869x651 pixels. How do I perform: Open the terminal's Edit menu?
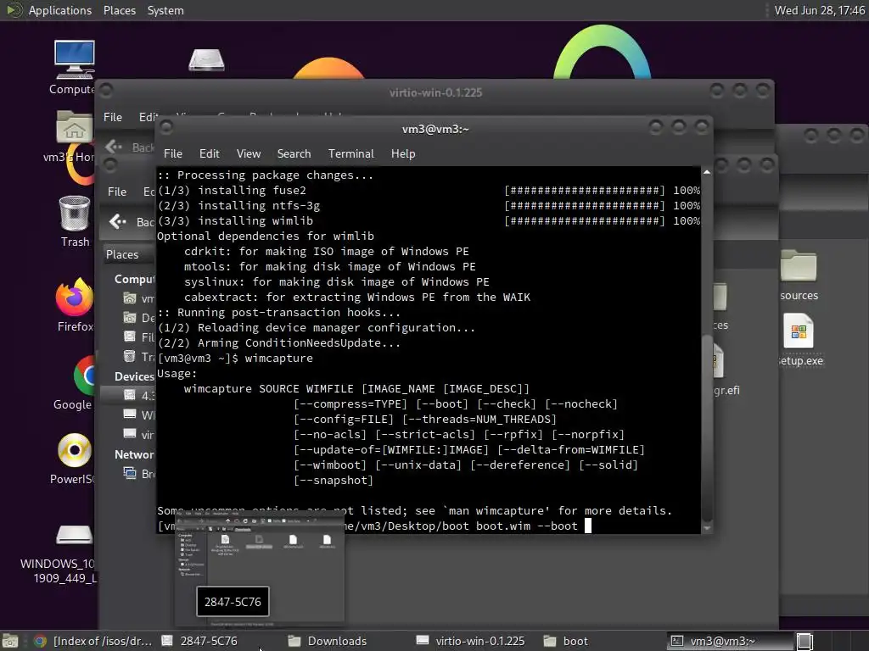[209, 154]
